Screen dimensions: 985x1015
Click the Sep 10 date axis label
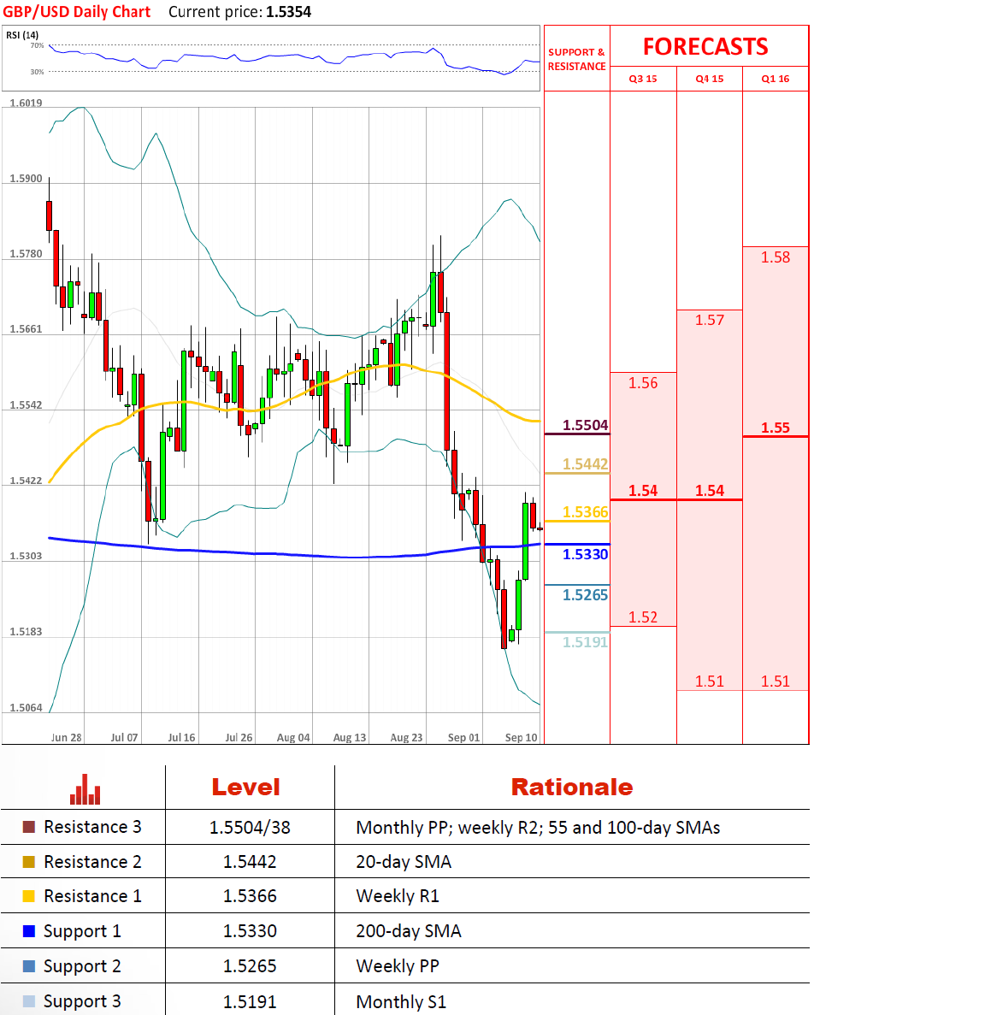coord(521,737)
